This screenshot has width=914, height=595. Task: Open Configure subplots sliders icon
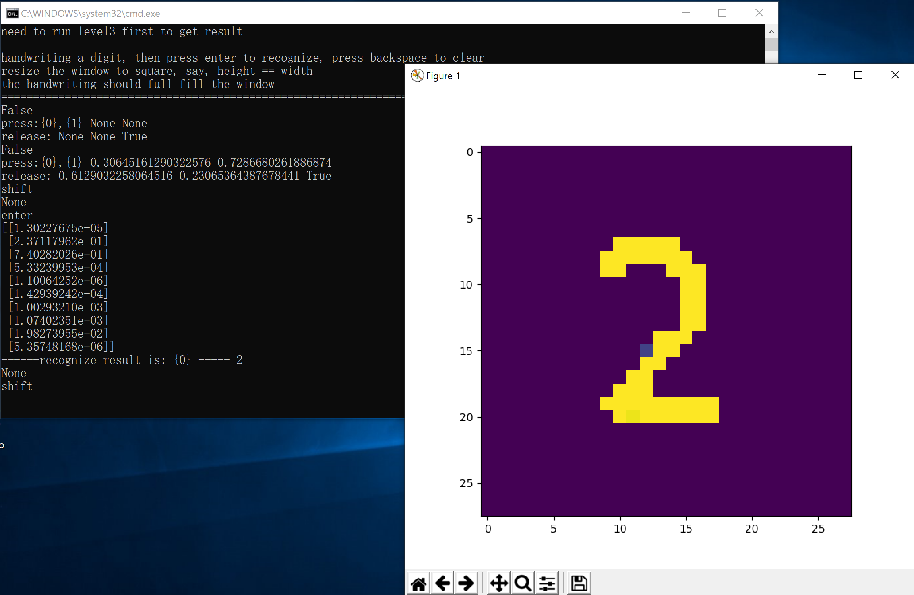click(547, 583)
